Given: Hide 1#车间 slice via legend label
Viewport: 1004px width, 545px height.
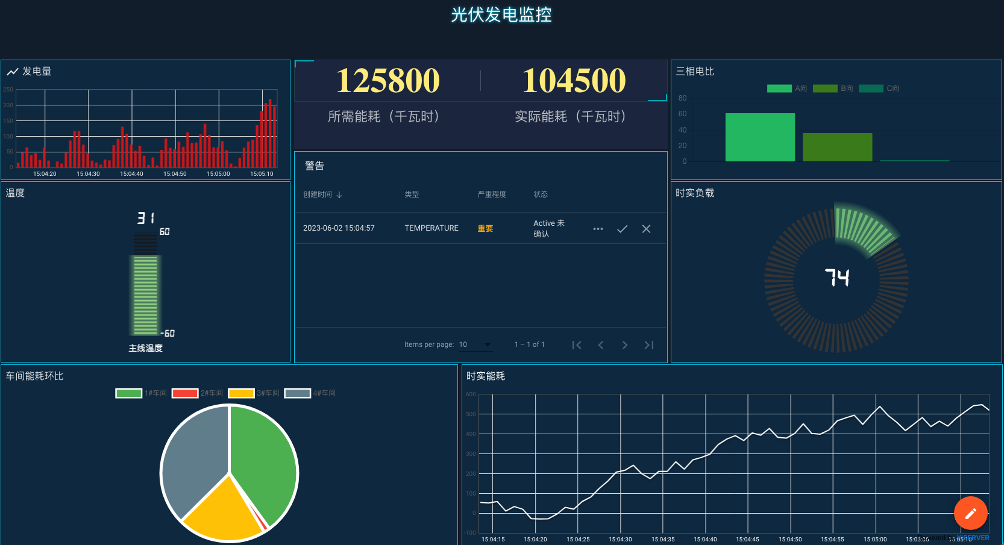Looking at the screenshot, I should click(155, 393).
